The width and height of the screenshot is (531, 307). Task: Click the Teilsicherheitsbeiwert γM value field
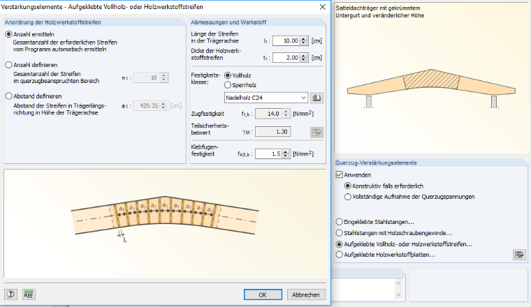pyautogui.click(x=273, y=132)
